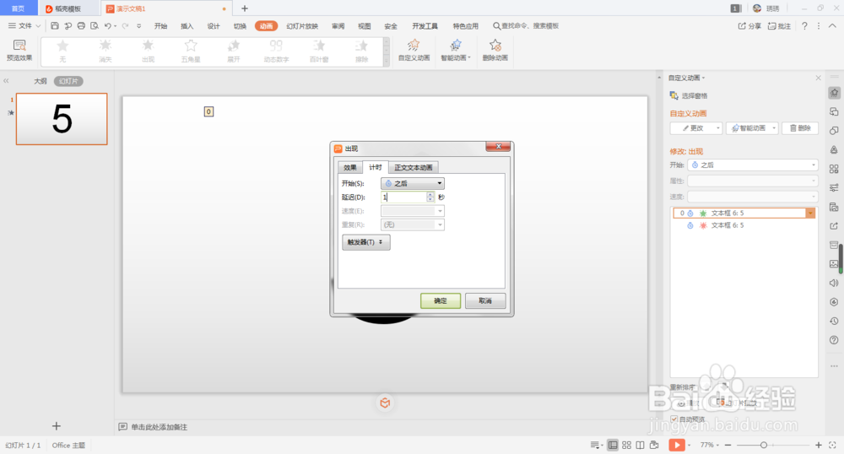Open the 稻壳模板 template tab
Viewport: 844px width, 454px height.
pos(68,8)
